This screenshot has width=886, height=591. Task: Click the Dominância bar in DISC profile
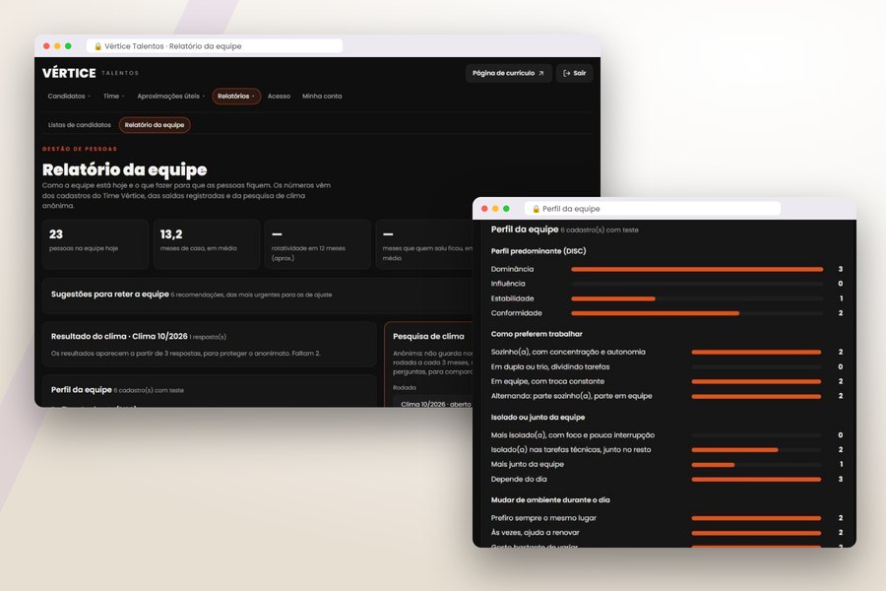coord(697,269)
